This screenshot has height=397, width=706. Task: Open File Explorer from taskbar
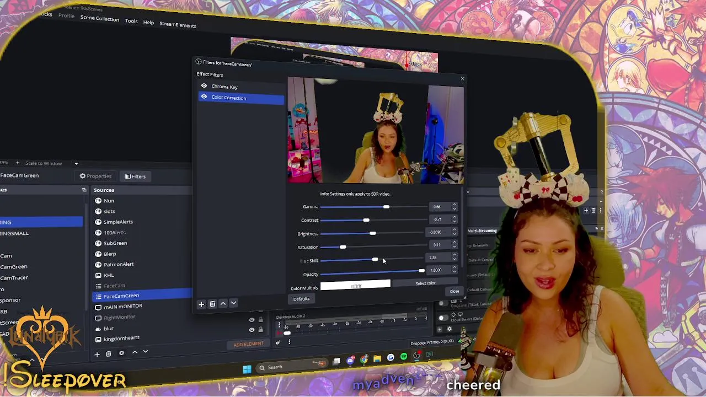click(x=377, y=359)
